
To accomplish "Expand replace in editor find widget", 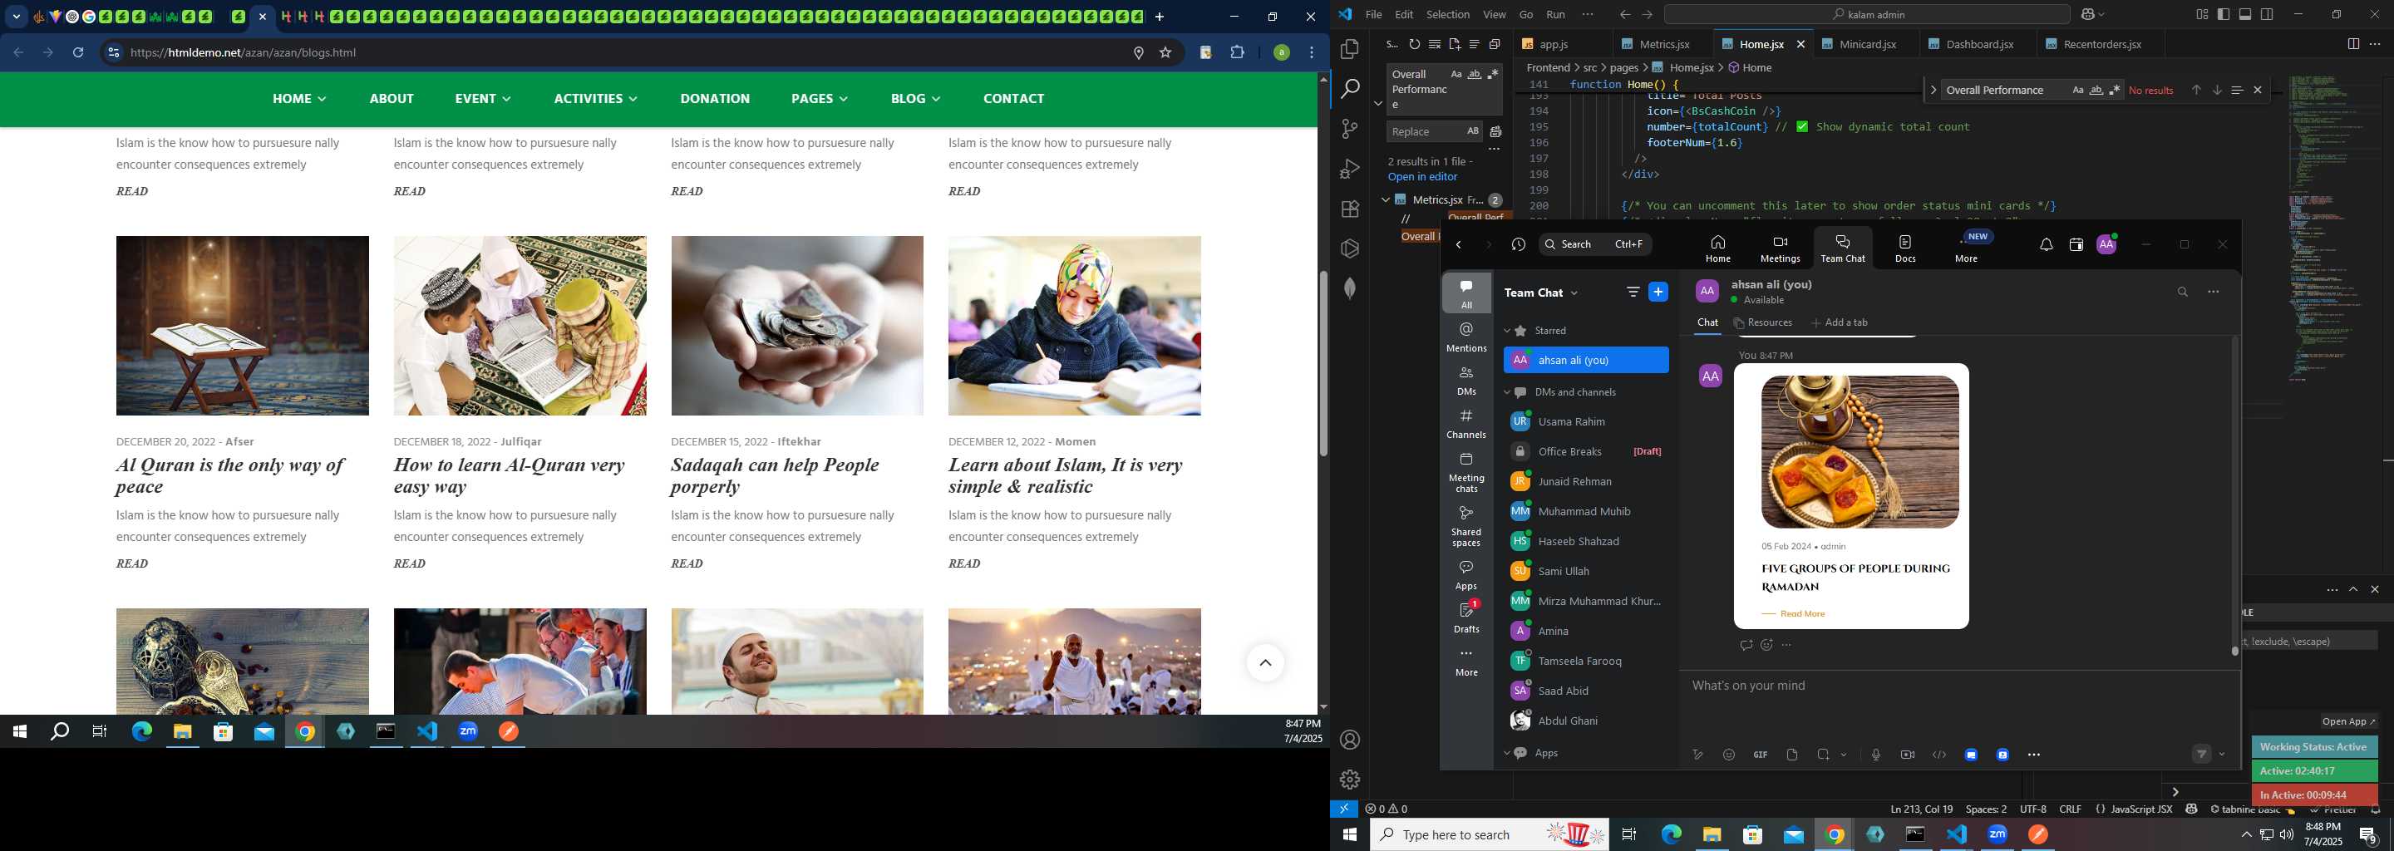I will point(1933,90).
